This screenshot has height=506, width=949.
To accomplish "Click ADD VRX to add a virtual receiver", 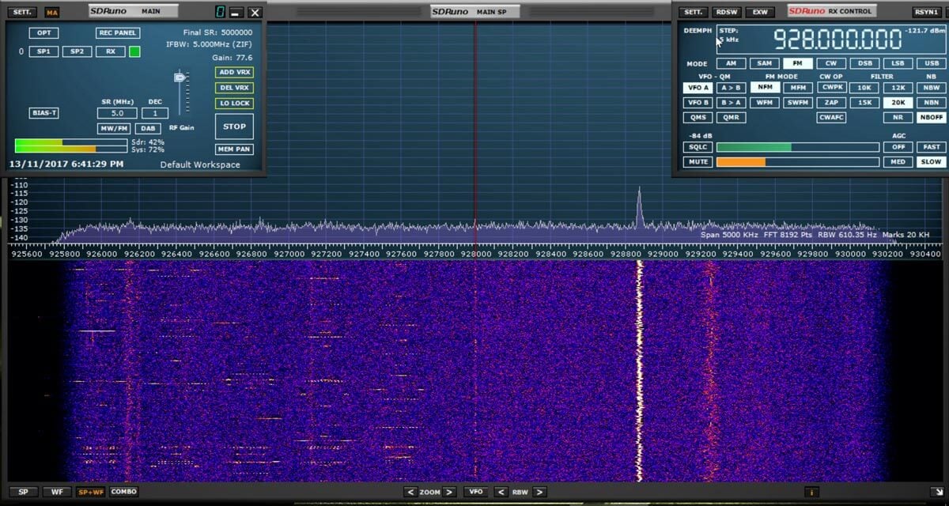I will pos(234,72).
